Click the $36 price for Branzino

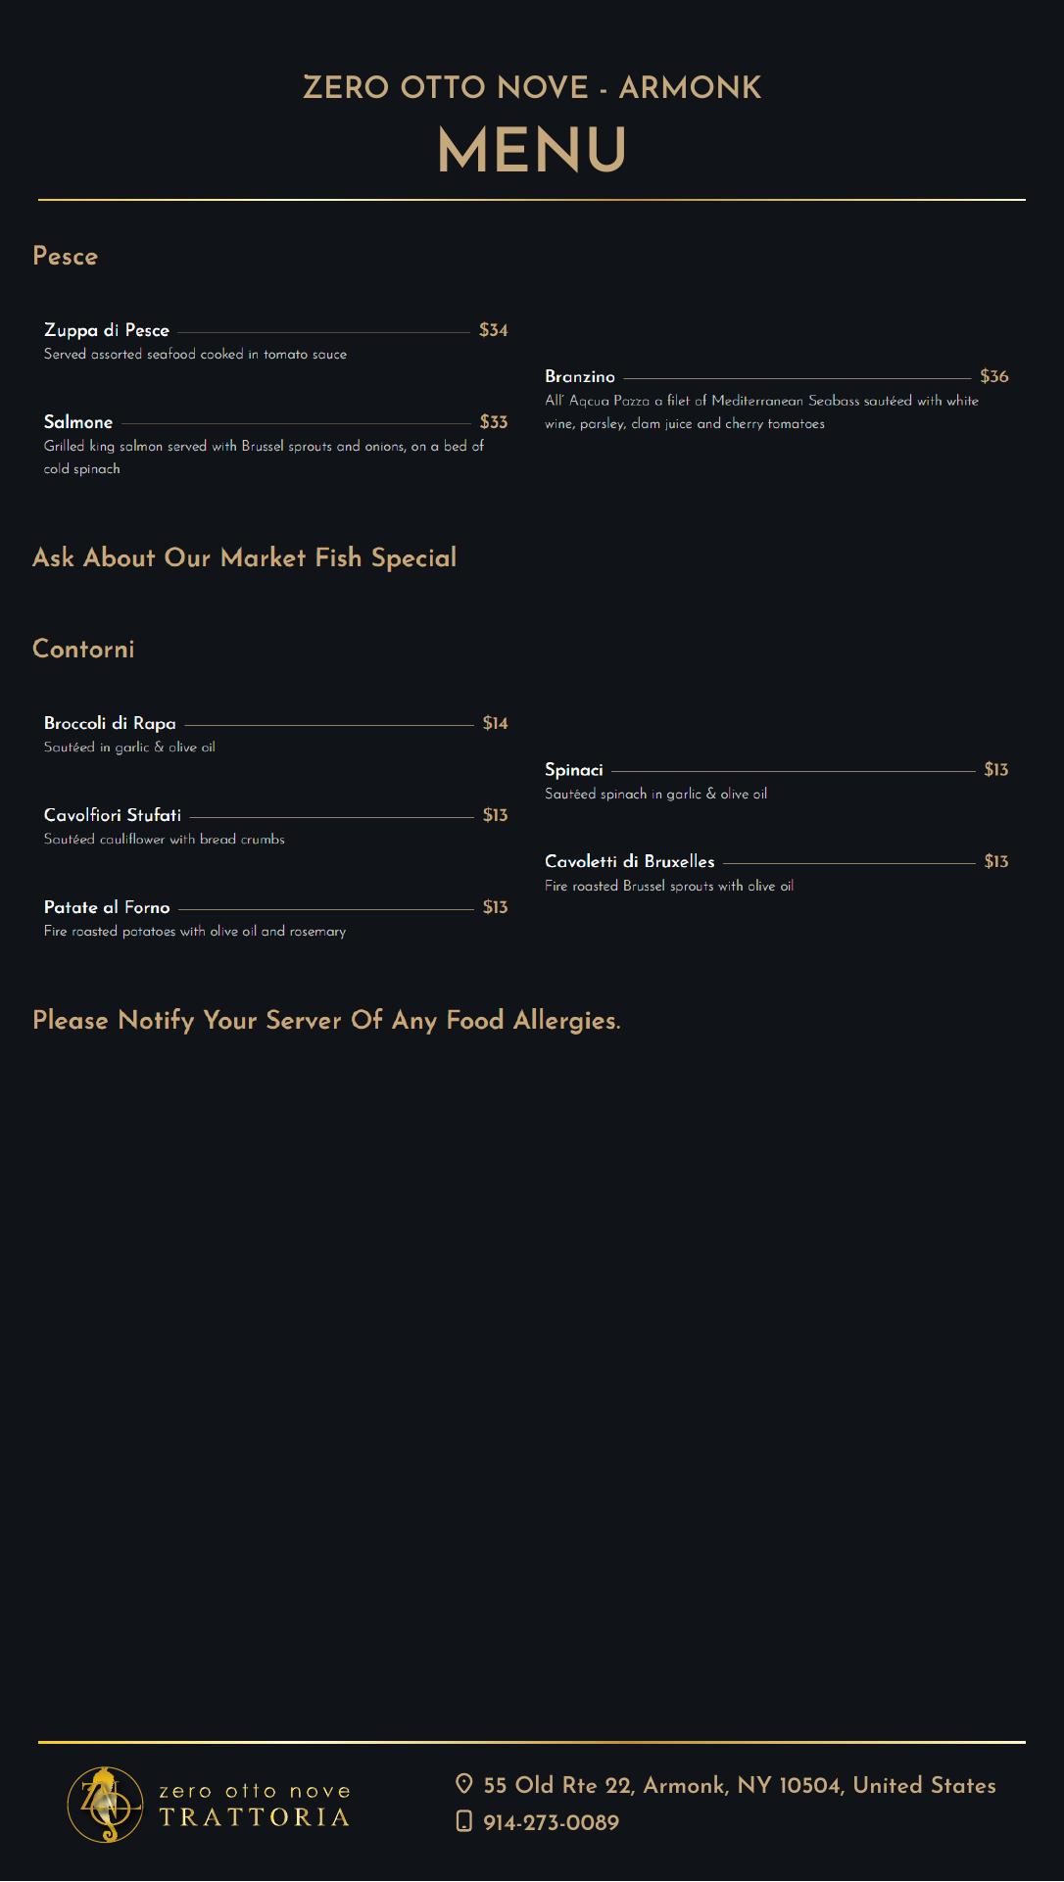click(x=994, y=376)
